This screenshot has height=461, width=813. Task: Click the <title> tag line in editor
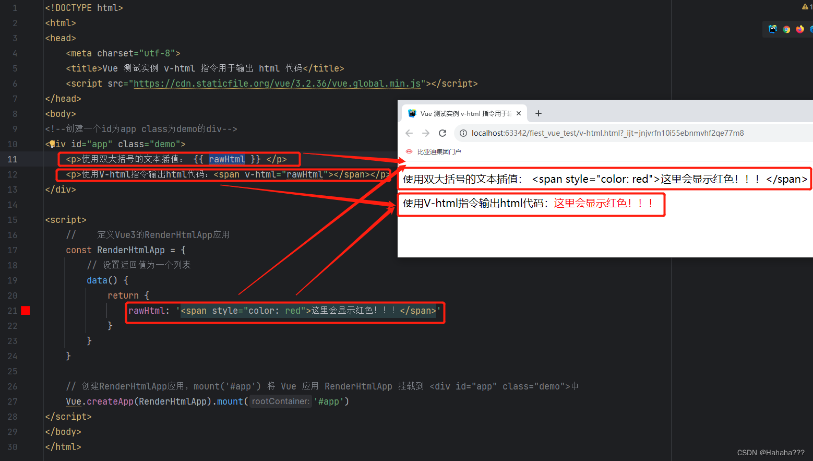(x=205, y=68)
